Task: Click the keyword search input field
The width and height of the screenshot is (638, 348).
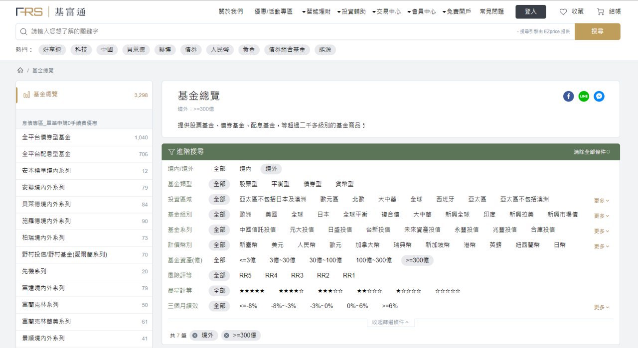Action: click(269, 31)
